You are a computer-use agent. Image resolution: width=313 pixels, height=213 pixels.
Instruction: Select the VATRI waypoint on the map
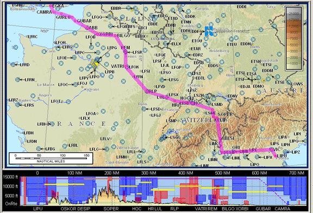click(x=126, y=67)
